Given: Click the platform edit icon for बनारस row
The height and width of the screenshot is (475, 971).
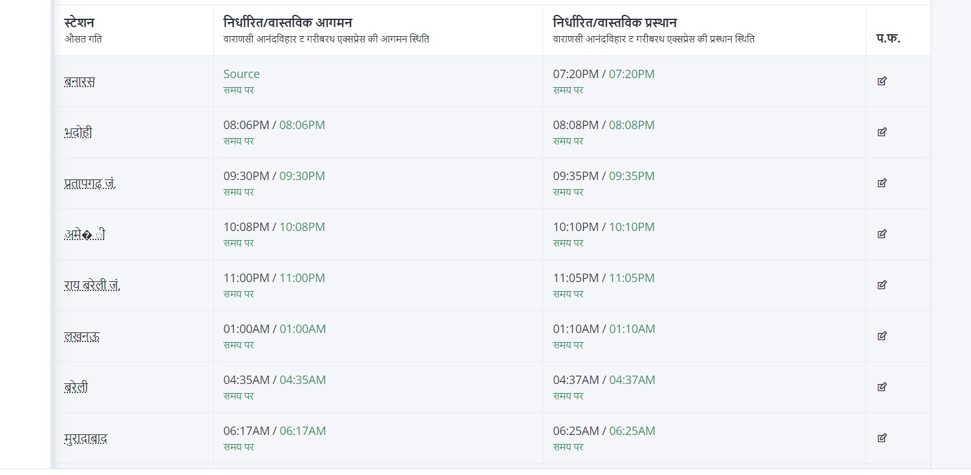Looking at the screenshot, I should click(882, 81).
